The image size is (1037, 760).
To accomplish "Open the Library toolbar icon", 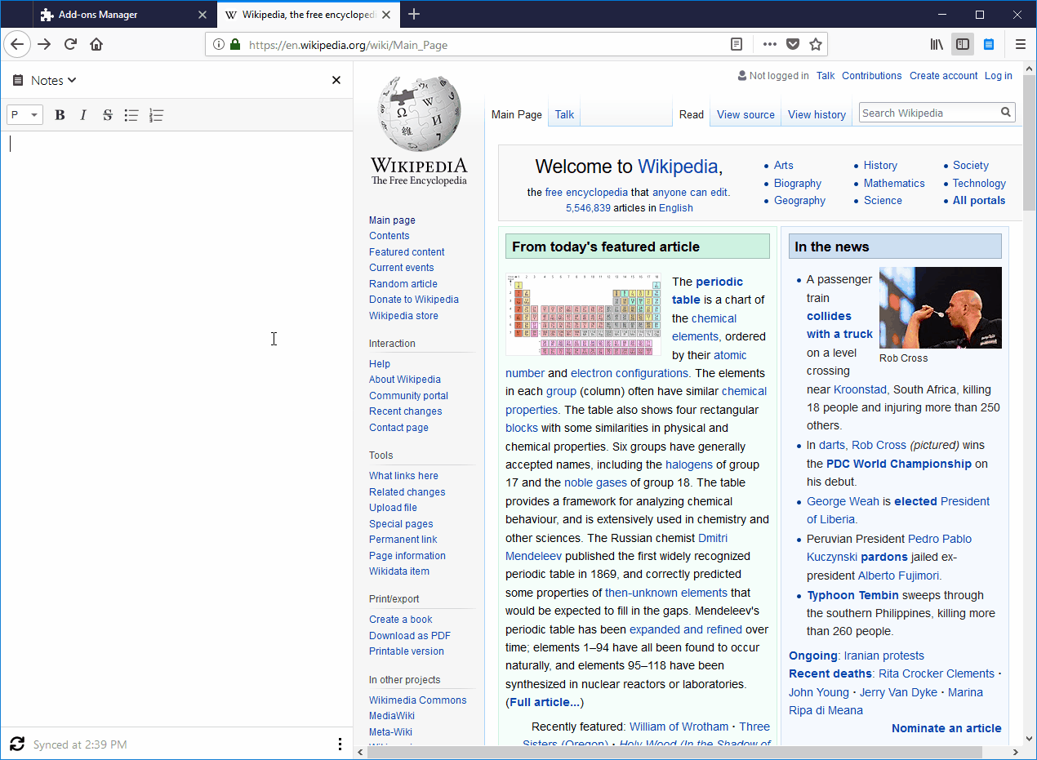I will 937,44.
